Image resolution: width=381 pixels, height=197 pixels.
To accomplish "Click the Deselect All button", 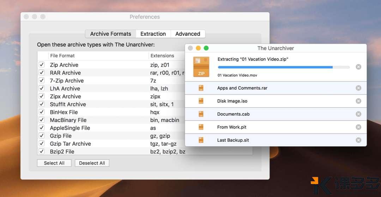I will point(92,163).
